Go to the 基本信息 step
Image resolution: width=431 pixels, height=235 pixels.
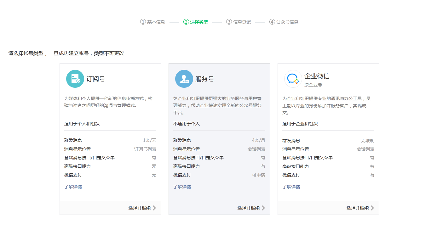click(x=156, y=22)
